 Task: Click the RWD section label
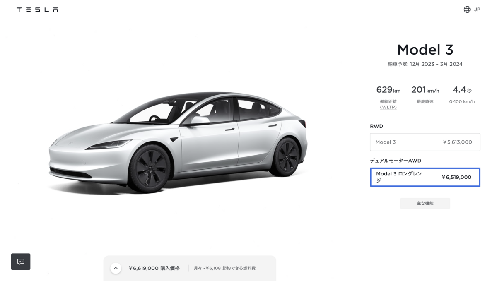(376, 126)
